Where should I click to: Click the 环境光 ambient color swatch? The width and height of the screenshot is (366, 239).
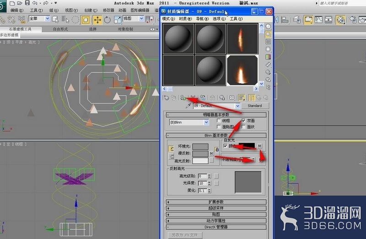[x=200, y=146]
